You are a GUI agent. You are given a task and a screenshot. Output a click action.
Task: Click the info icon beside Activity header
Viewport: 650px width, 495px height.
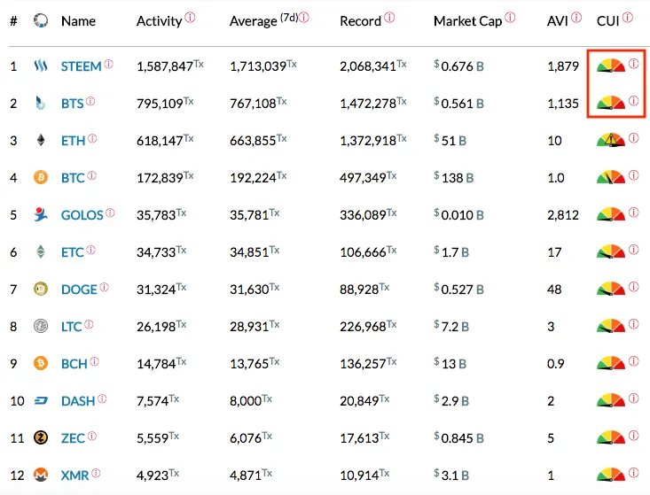[190, 18]
